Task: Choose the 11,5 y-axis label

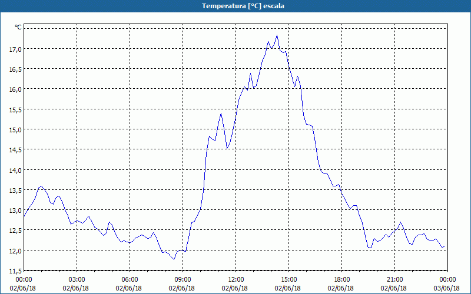Action: (x=16, y=271)
